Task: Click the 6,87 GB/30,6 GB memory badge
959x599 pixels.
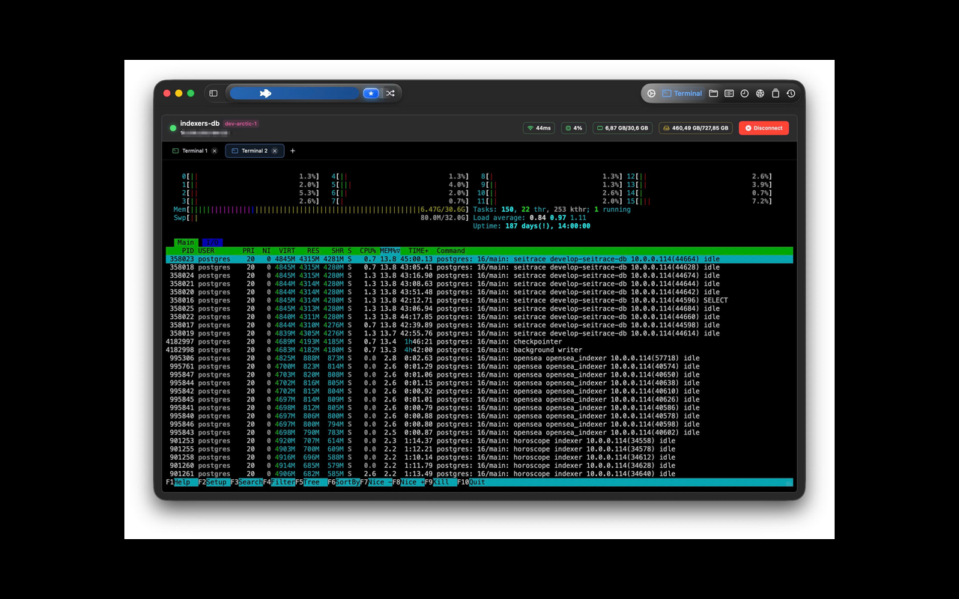Action: (623, 128)
